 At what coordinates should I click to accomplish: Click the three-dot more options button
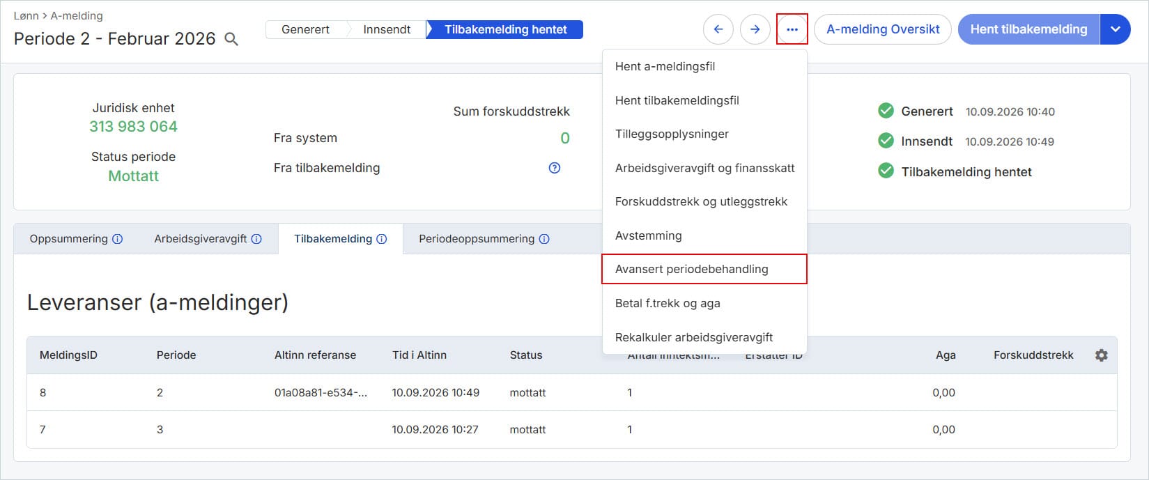[792, 29]
